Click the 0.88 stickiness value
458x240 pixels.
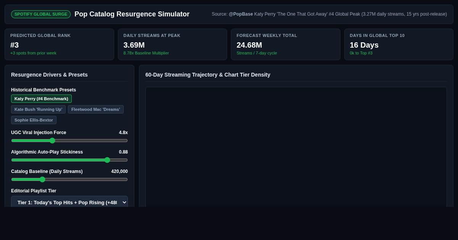point(123,152)
